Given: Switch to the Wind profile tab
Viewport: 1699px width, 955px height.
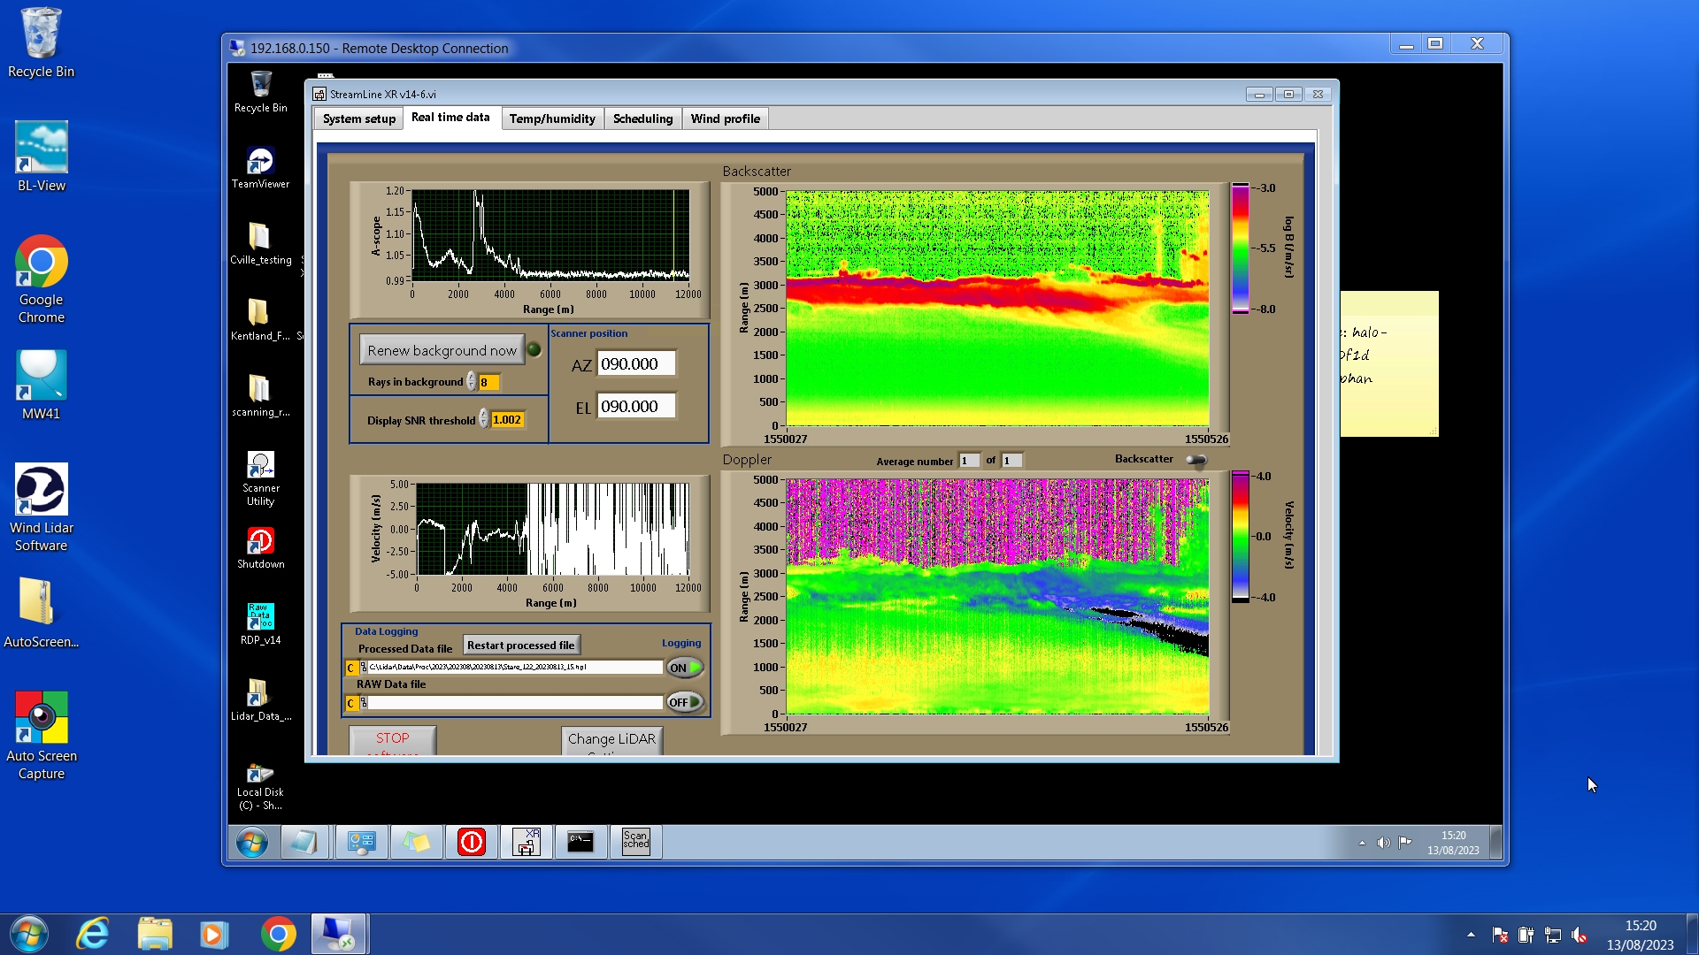Looking at the screenshot, I should 725,118.
